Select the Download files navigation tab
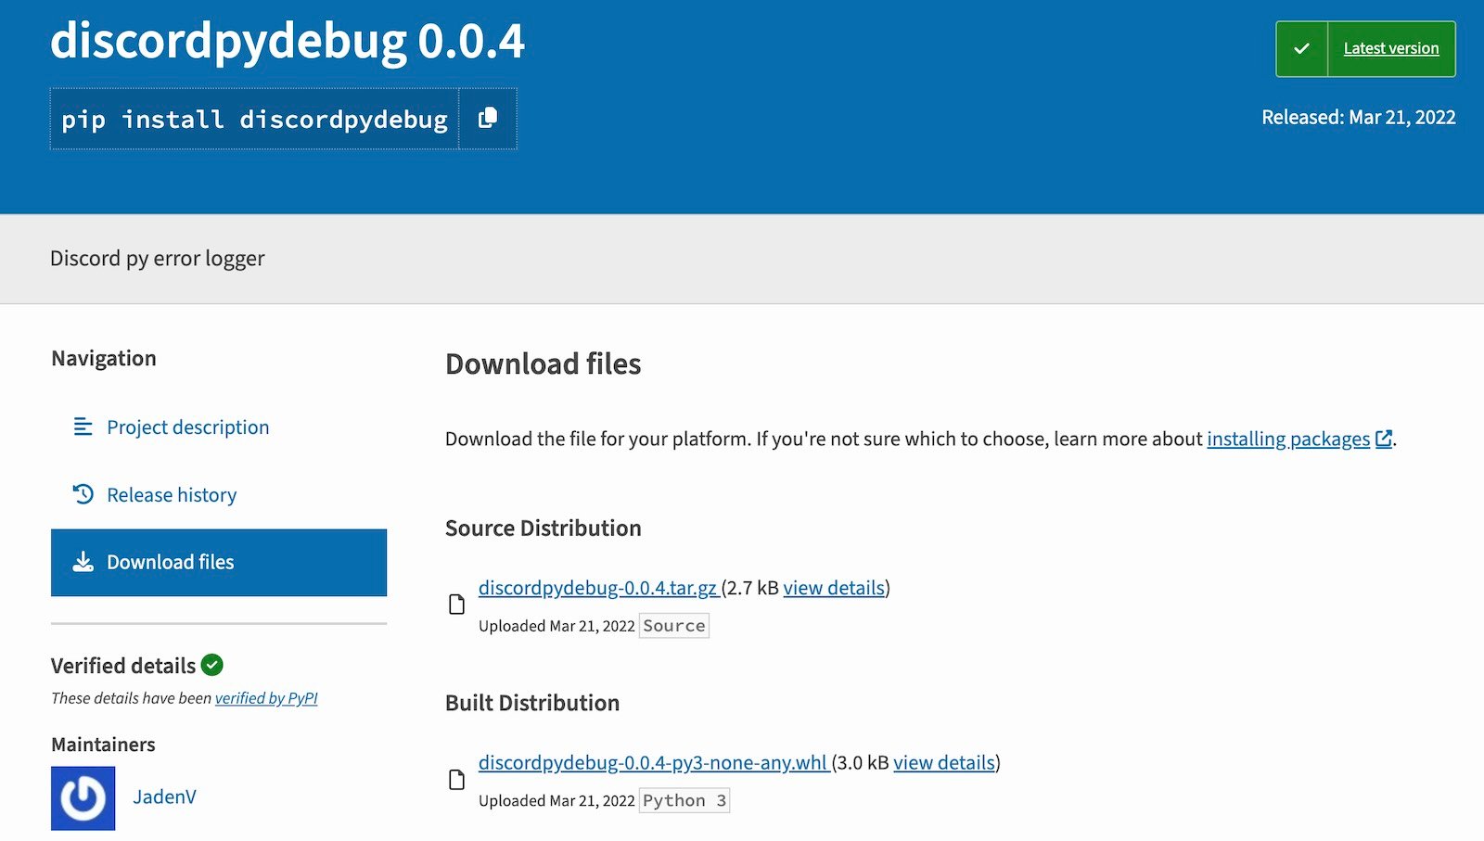 coord(219,563)
